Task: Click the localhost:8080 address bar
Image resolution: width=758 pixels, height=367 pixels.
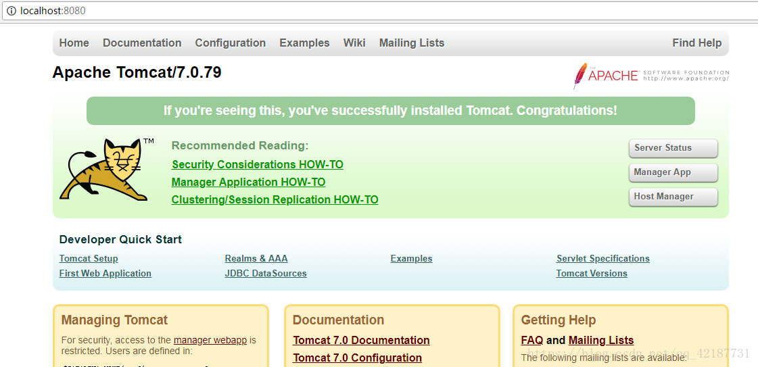Action: point(380,10)
